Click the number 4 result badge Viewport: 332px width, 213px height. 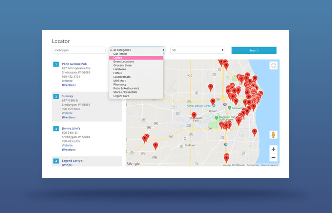[56, 161]
